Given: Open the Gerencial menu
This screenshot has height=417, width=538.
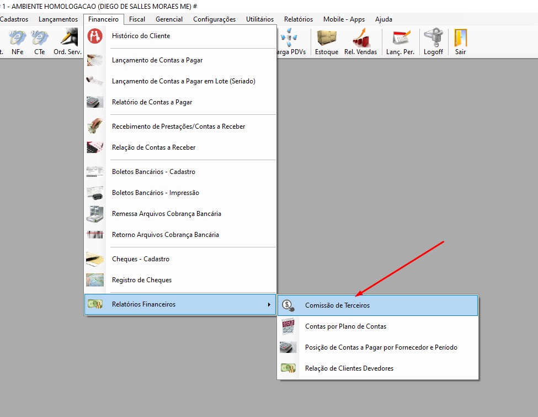Looking at the screenshot, I should coord(169,19).
